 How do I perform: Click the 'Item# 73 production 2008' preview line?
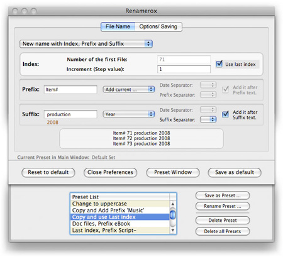coord(141,144)
